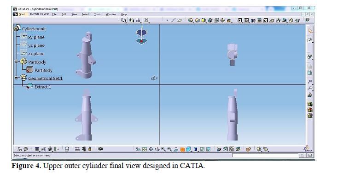Open the File menu
Screen dimensions: 343x174
click(x=54, y=14)
